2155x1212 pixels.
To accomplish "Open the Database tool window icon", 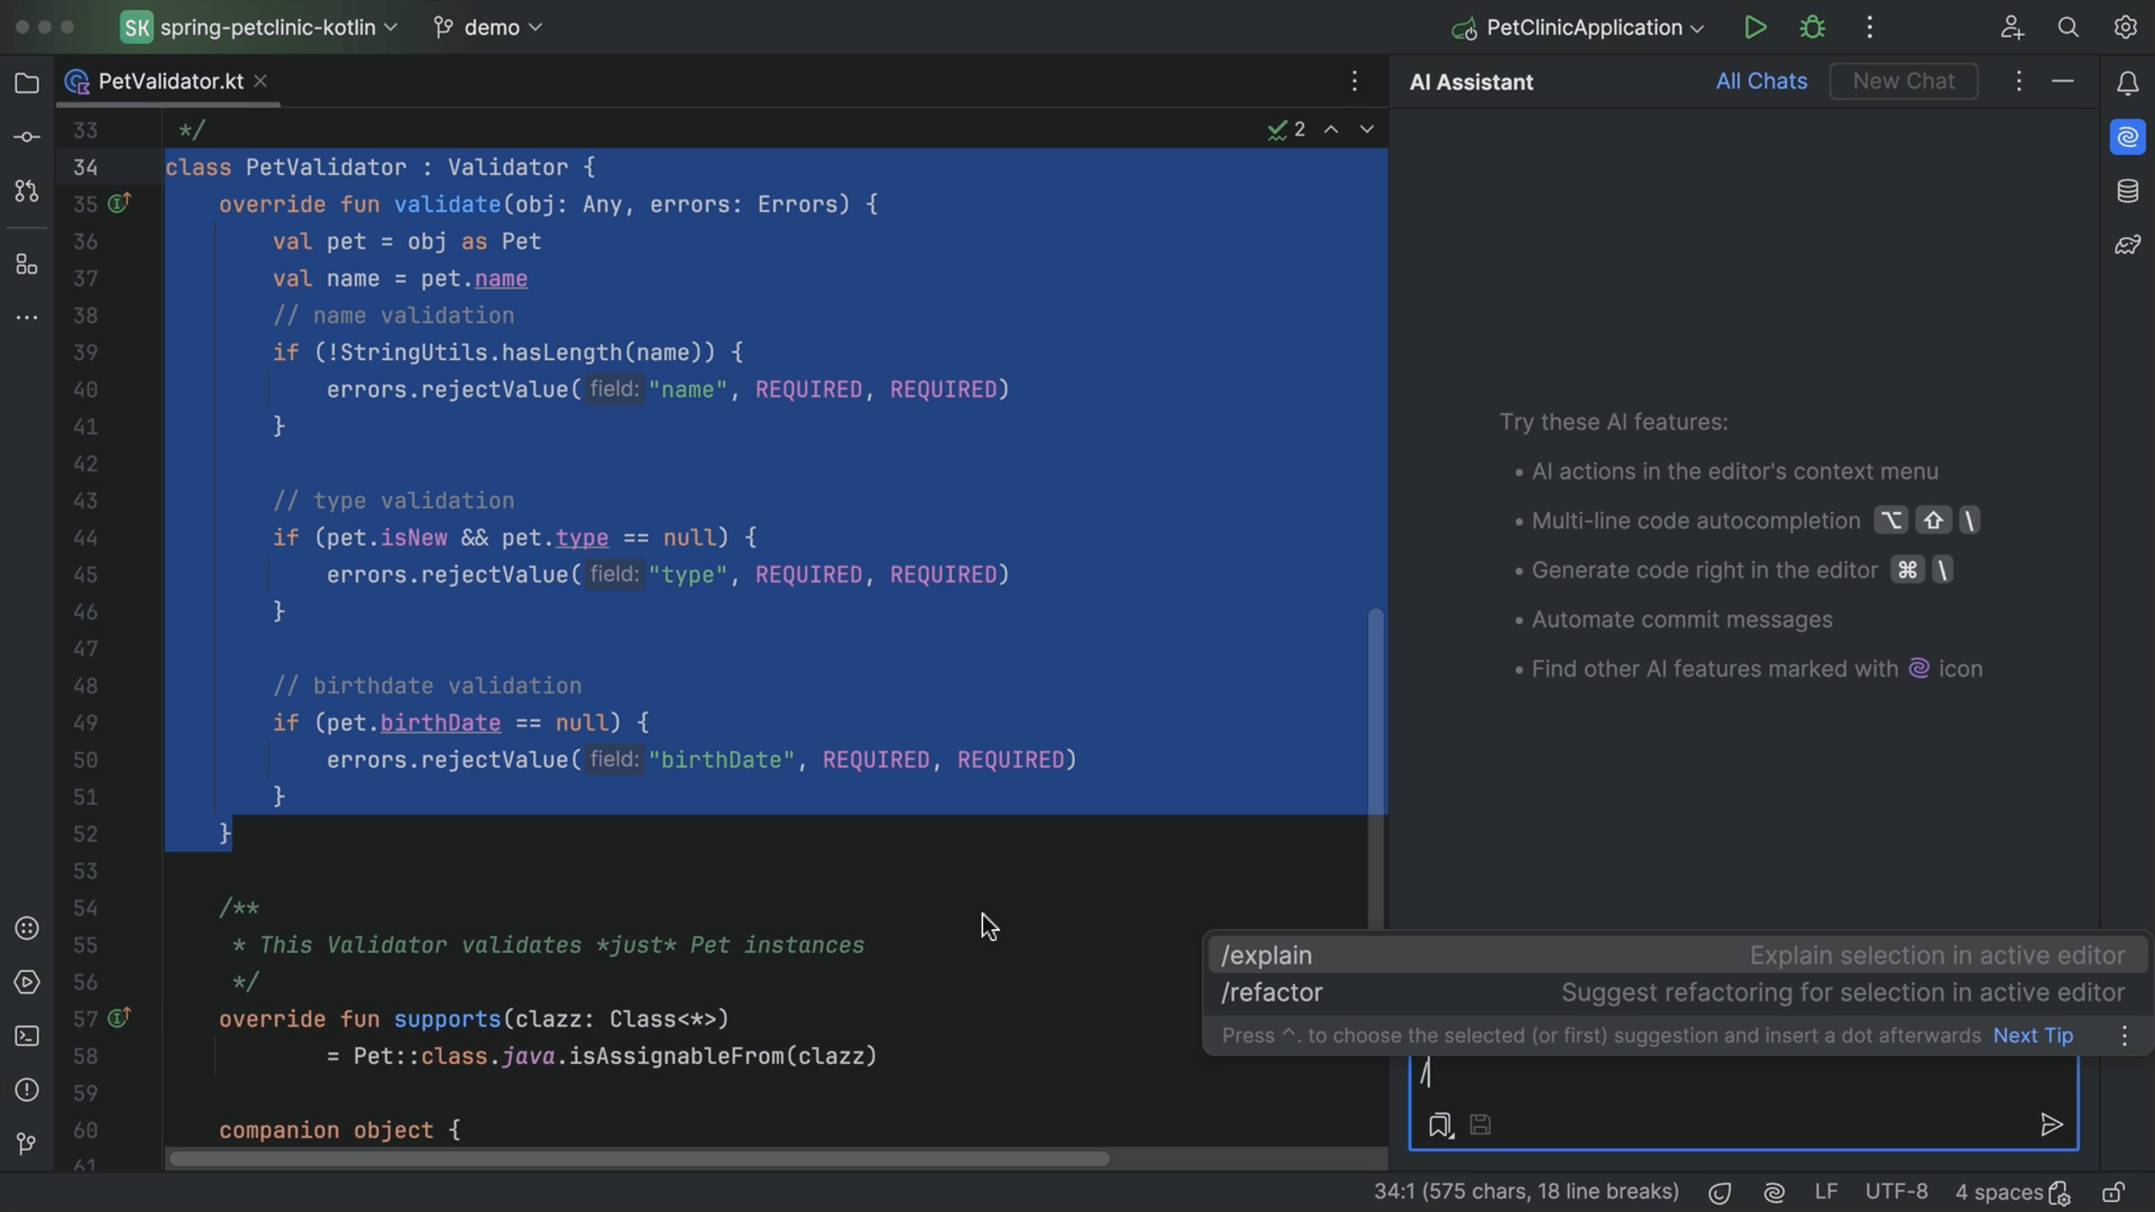I will click(x=2127, y=191).
